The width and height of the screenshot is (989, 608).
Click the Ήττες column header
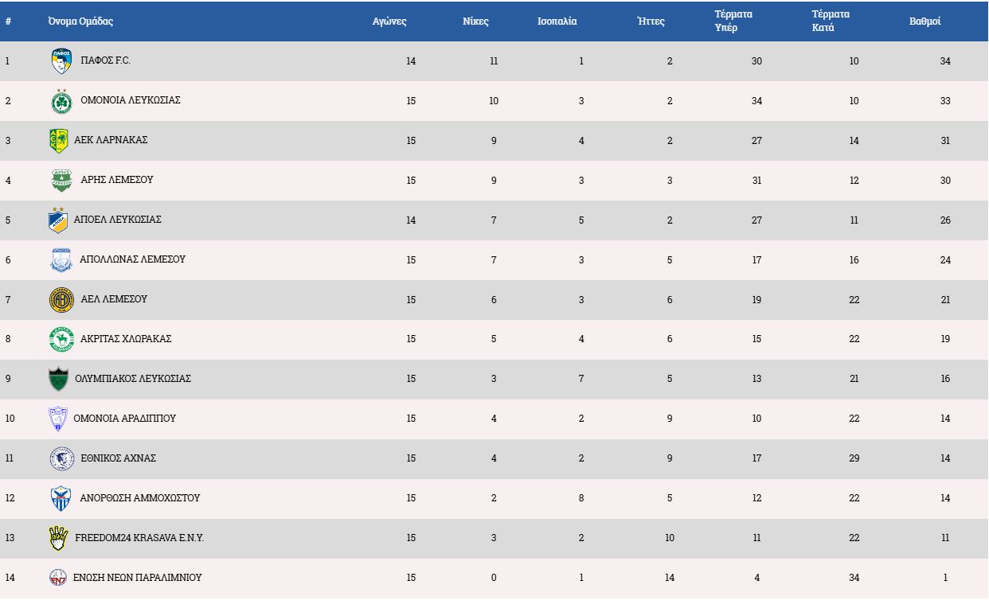click(651, 21)
